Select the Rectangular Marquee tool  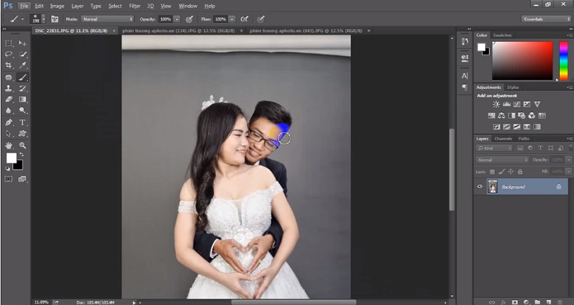9,43
